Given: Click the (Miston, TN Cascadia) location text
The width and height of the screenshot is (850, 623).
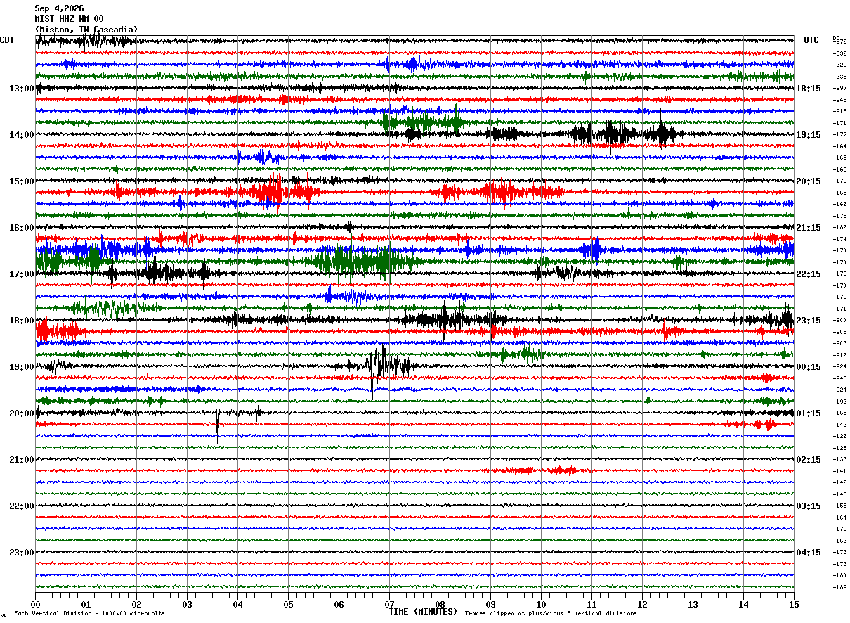Looking at the screenshot, I should (x=86, y=30).
